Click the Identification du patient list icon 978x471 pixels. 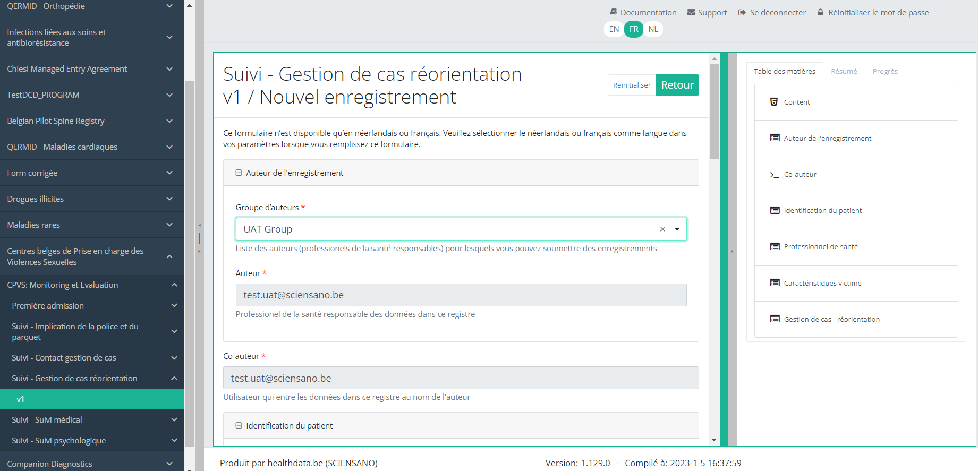[x=775, y=211]
